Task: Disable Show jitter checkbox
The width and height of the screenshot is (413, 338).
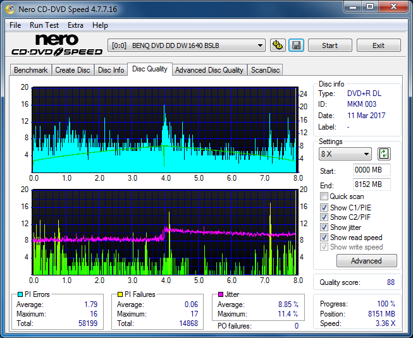Action: (324, 227)
